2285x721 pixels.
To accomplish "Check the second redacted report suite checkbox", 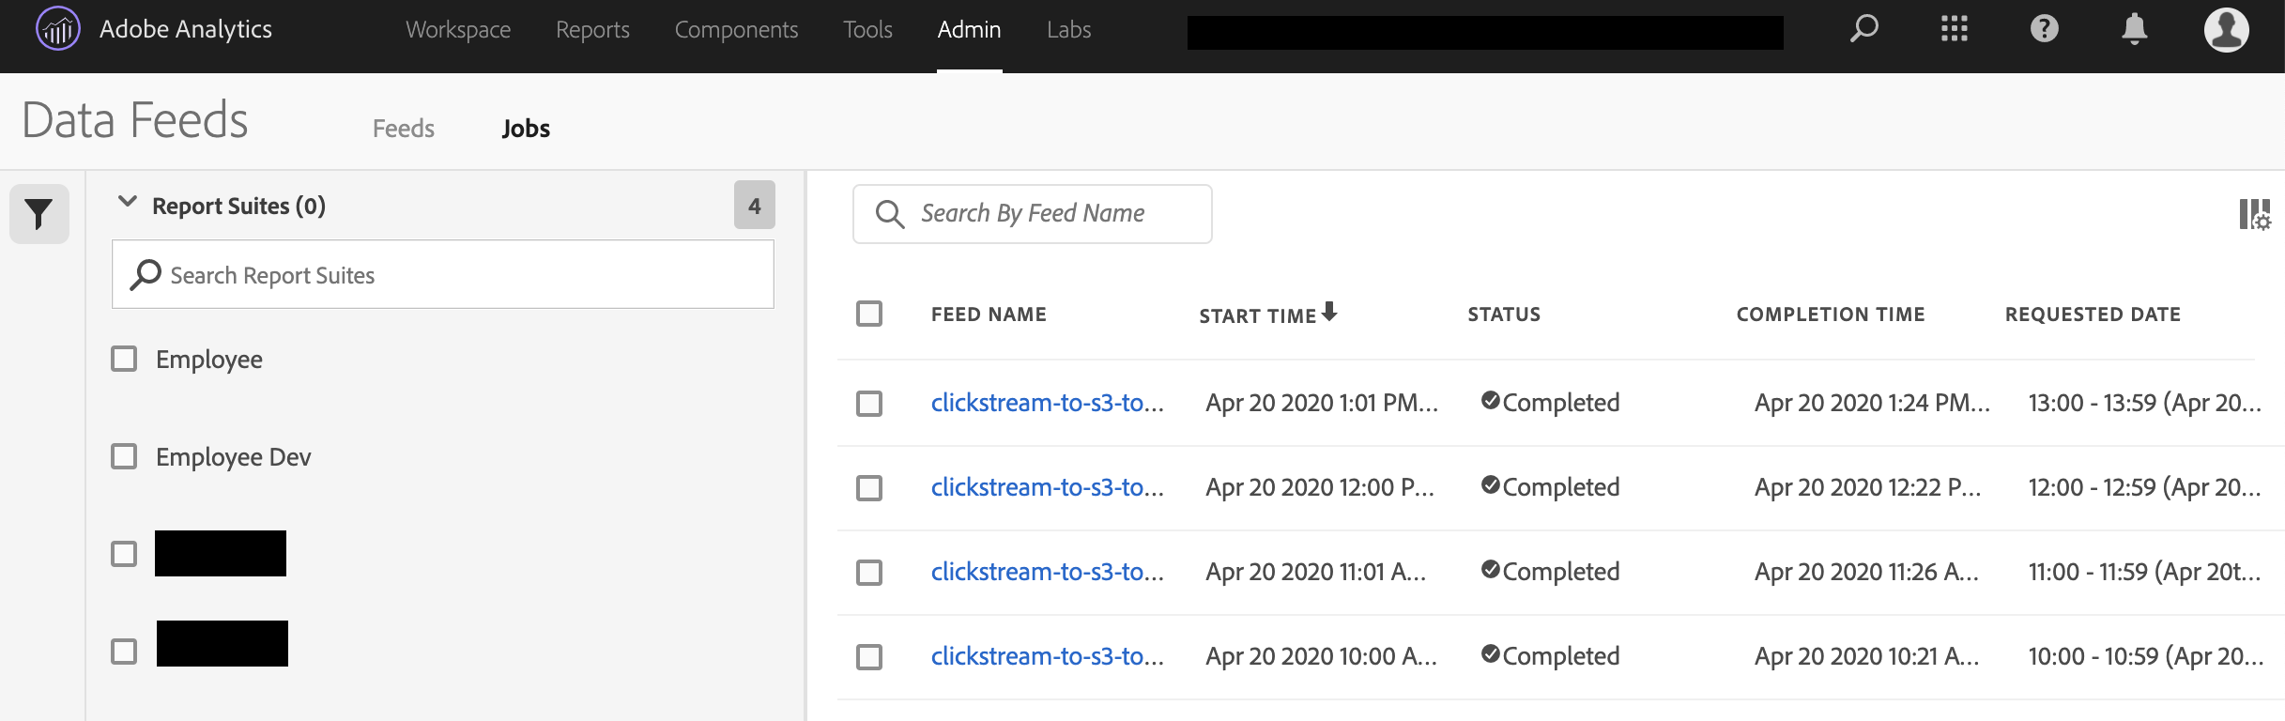I will [x=124, y=652].
